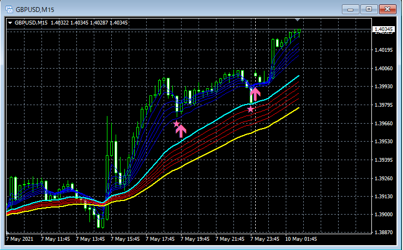The width and height of the screenshot is (403, 250).
Task: Click the time label 7 May 21:45
Action: coord(230,239)
